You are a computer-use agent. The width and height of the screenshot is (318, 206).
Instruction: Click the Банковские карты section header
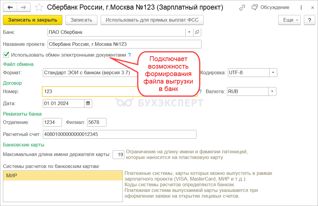coord(24,145)
